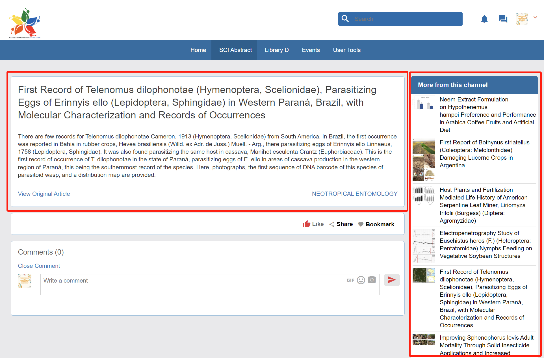
Task: Insert a GIF in the comment
Action: tap(350, 280)
